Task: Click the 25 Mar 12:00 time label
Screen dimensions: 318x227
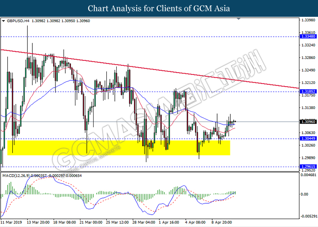Action: 117,222
